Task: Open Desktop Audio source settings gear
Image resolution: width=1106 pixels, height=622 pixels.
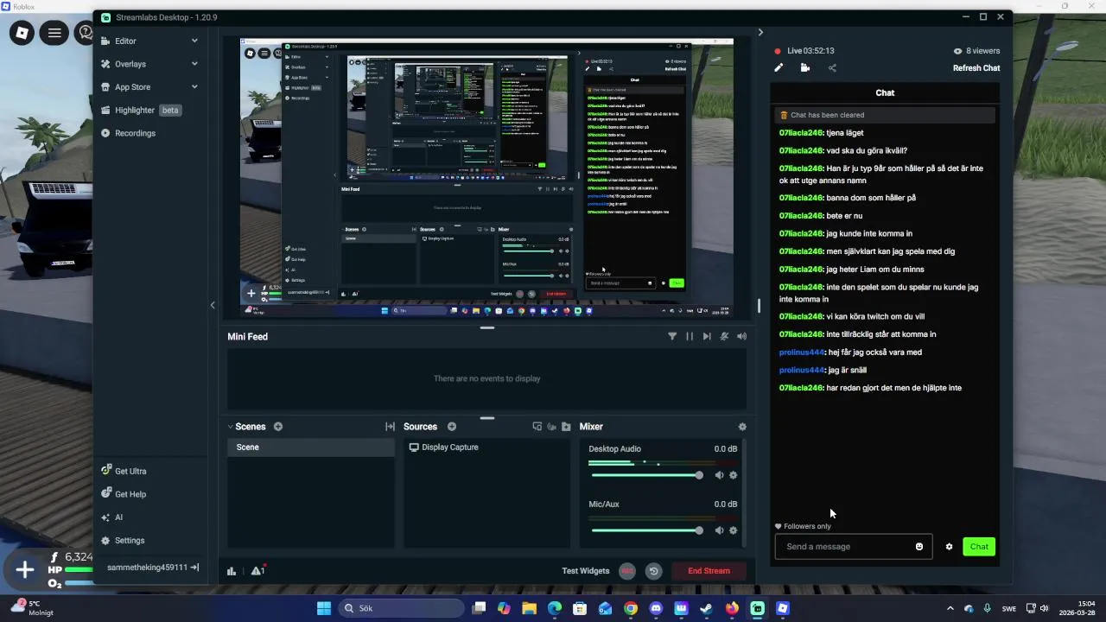Action: (734, 475)
